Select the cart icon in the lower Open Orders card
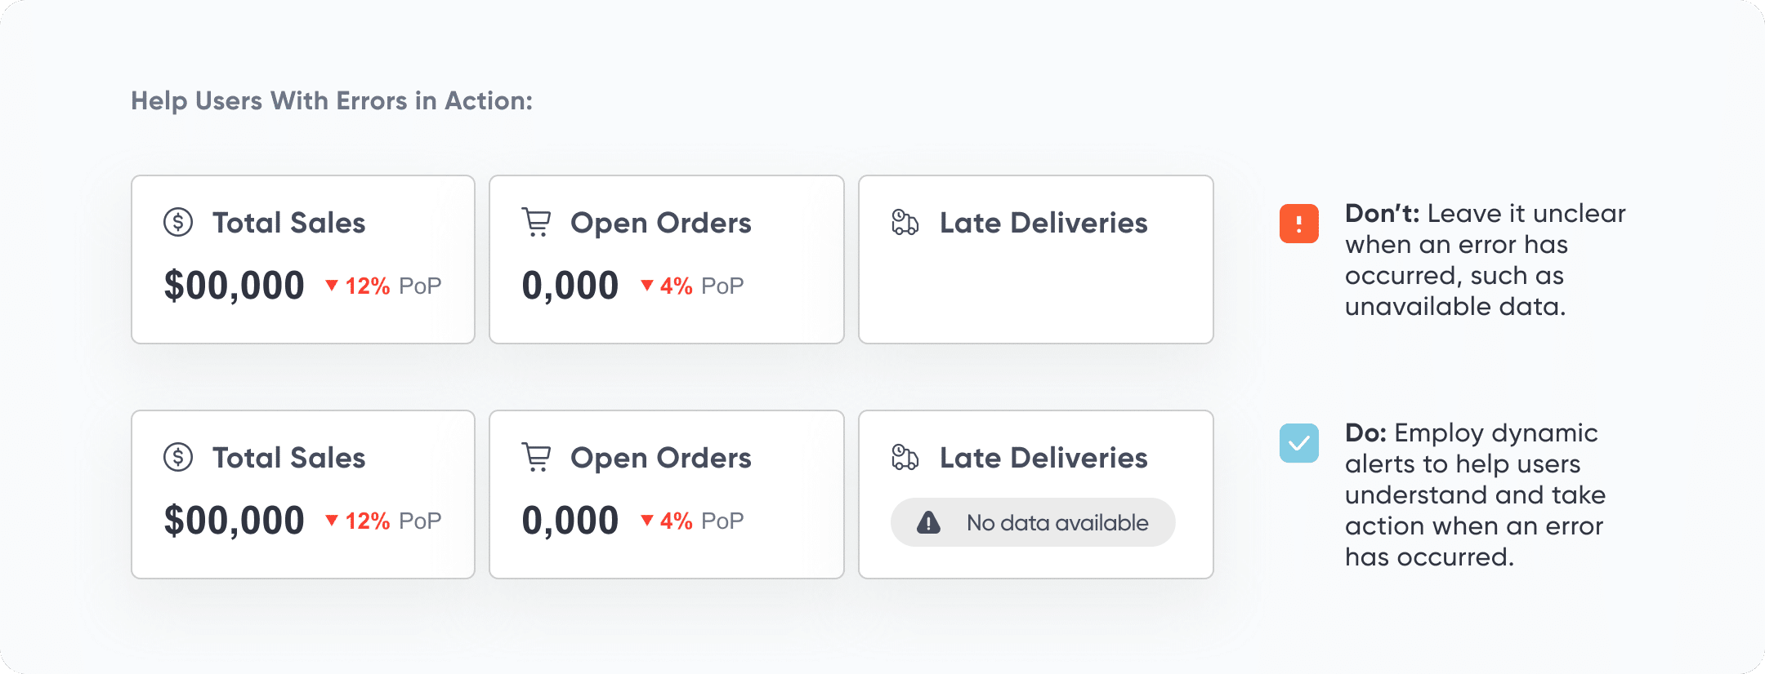Image resolution: width=1765 pixels, height=674 pixels. click(536, 457)
